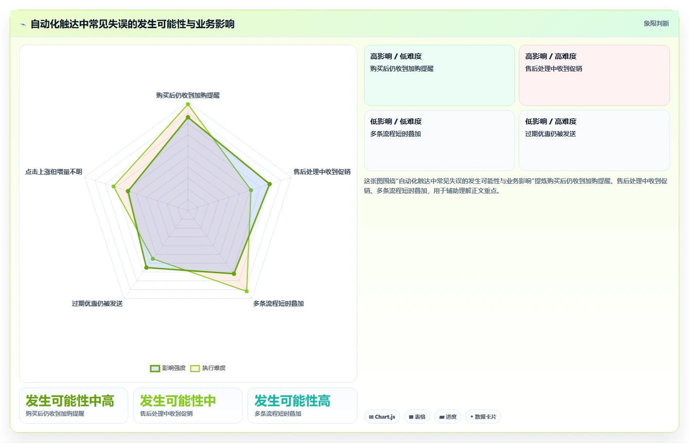Screen dimensions: 689x443
Task: Select the 发生可能性中高 stat card
Action: (x=73, y=406)
